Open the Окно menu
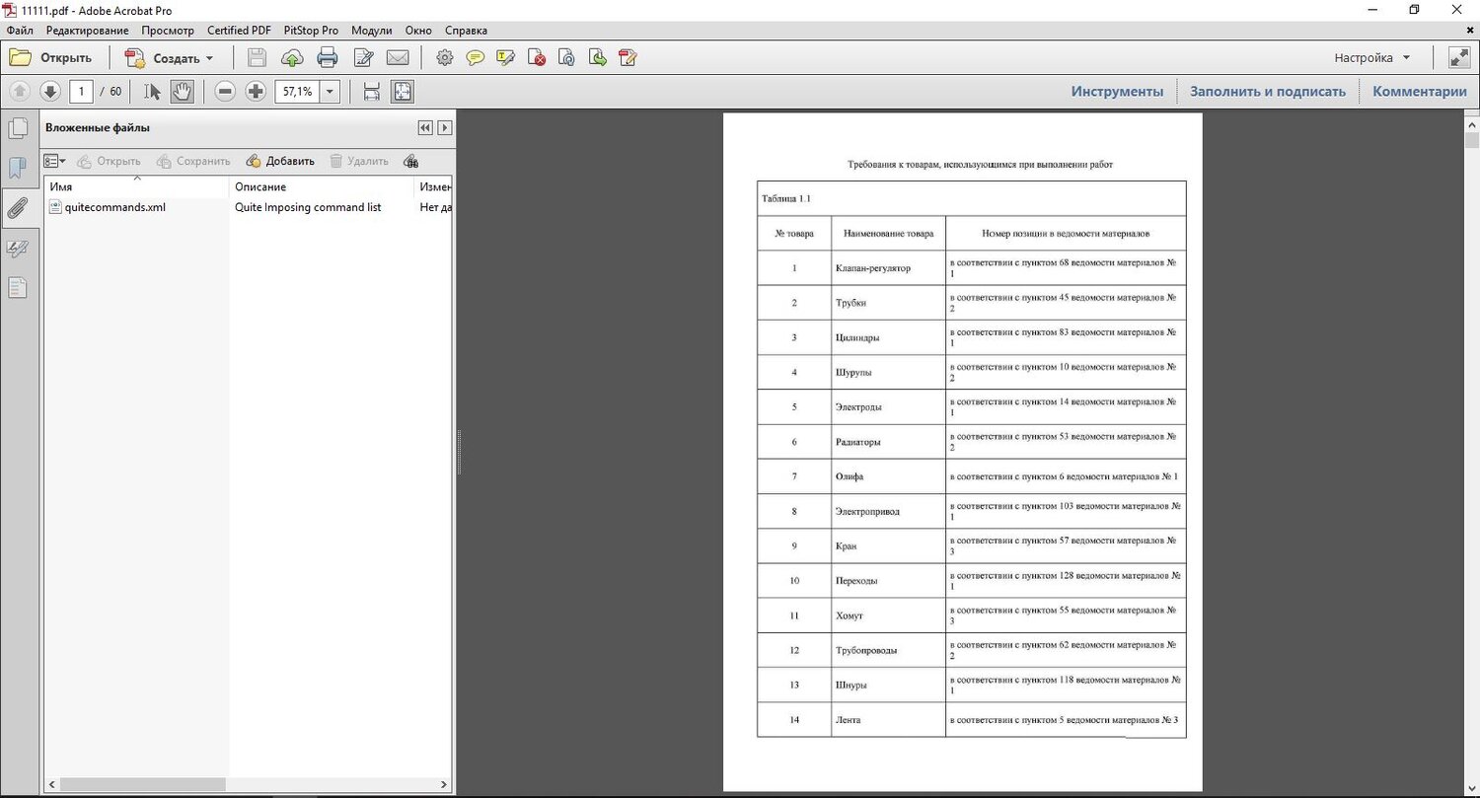 tap(418, 31)
